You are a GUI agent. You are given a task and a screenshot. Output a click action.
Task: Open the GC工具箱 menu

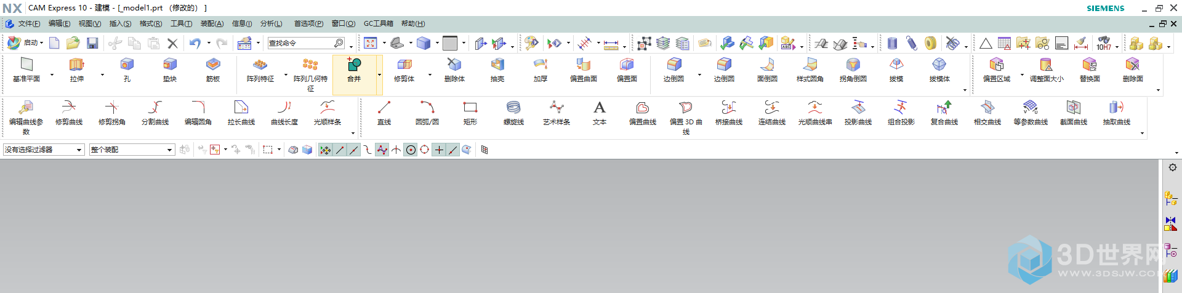tap(378, 23)
